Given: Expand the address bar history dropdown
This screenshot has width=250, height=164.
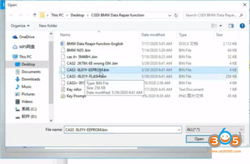Looking at the screenshot, I should point(170,15).
